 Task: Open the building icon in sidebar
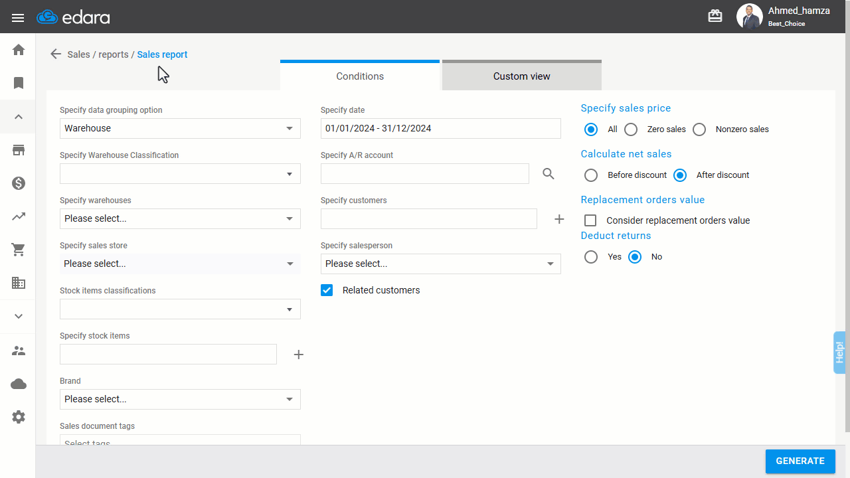[19, 283]
